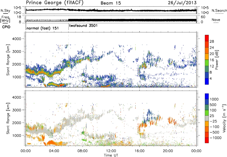Click the '28' tick on the Power colorbar

[x=212, y=41]
